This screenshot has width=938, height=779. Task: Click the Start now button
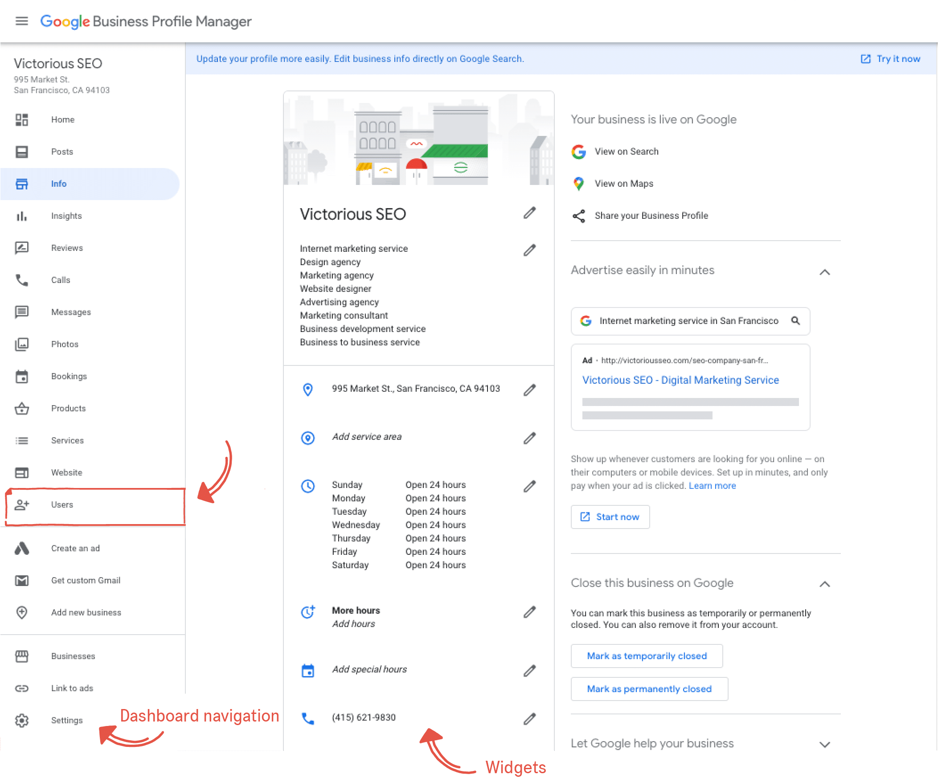[x=610, y=517]
